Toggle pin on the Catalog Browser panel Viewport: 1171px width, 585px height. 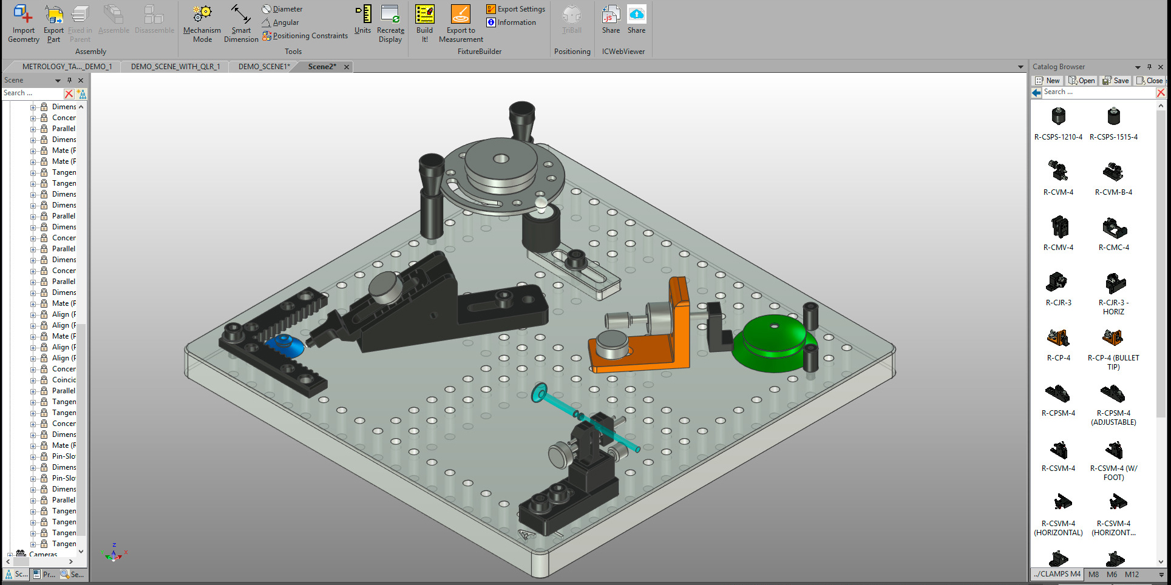point(1149,67)
